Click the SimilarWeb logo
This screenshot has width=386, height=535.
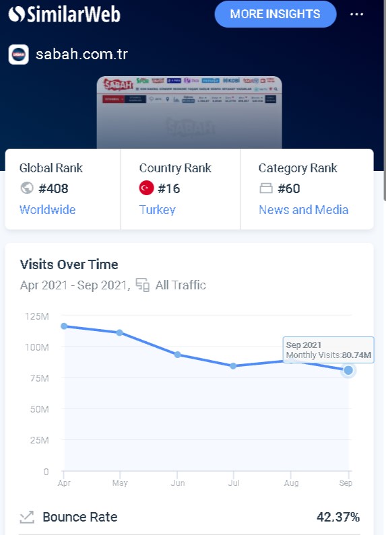pos(64,14)
